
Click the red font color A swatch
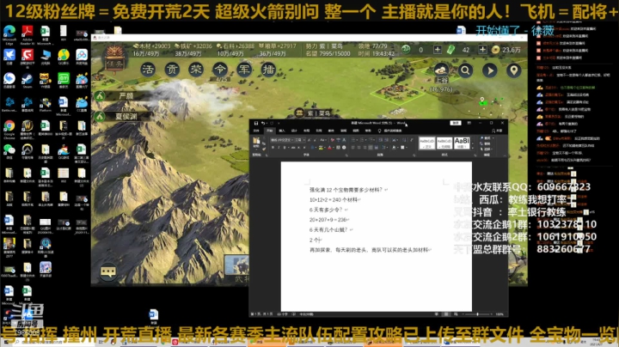tap(329, 148)
